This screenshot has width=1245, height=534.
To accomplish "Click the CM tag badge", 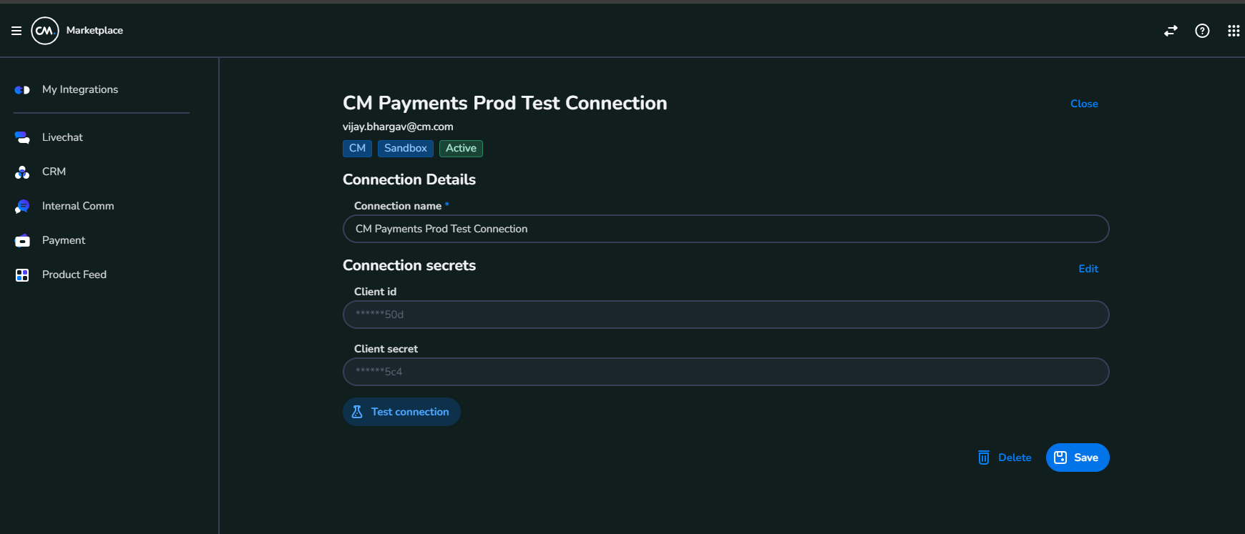I will (357, 148).
